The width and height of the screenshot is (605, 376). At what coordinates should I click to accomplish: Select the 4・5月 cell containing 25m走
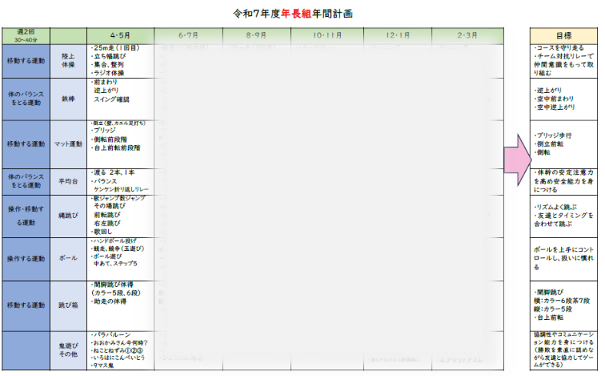(121, 61)
